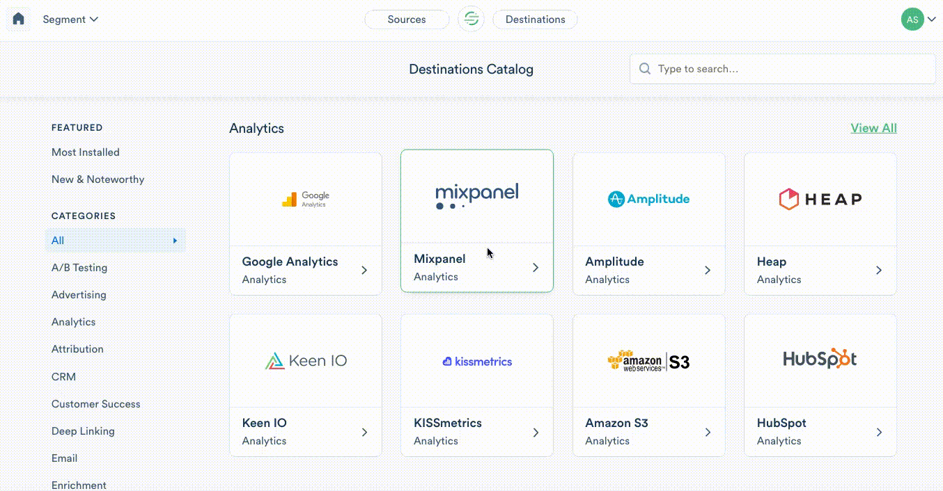The width and height of the screenshot is (943, 491).
Task: Select New & Noteworthy in sidebar
Action: tap(98, 179)
